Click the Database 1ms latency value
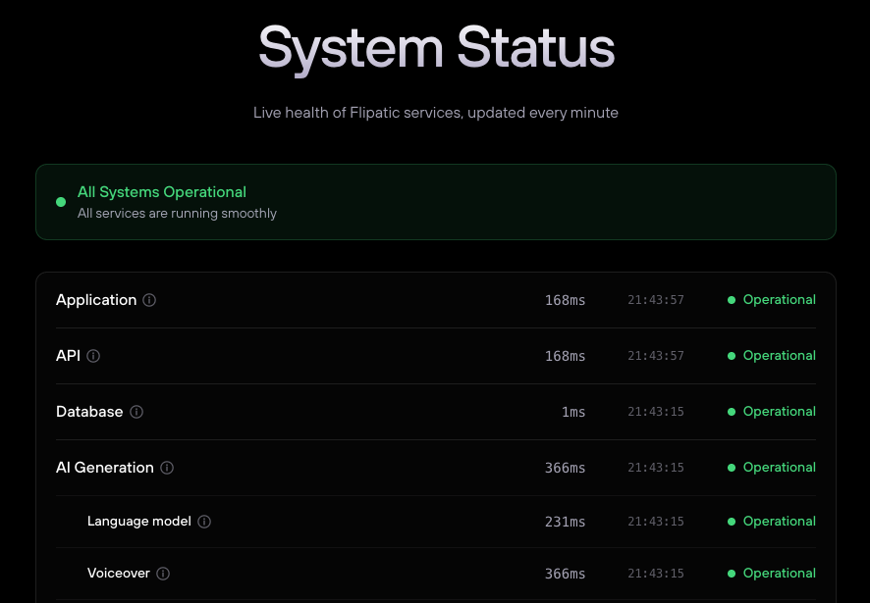 click(x=573, y=413)
